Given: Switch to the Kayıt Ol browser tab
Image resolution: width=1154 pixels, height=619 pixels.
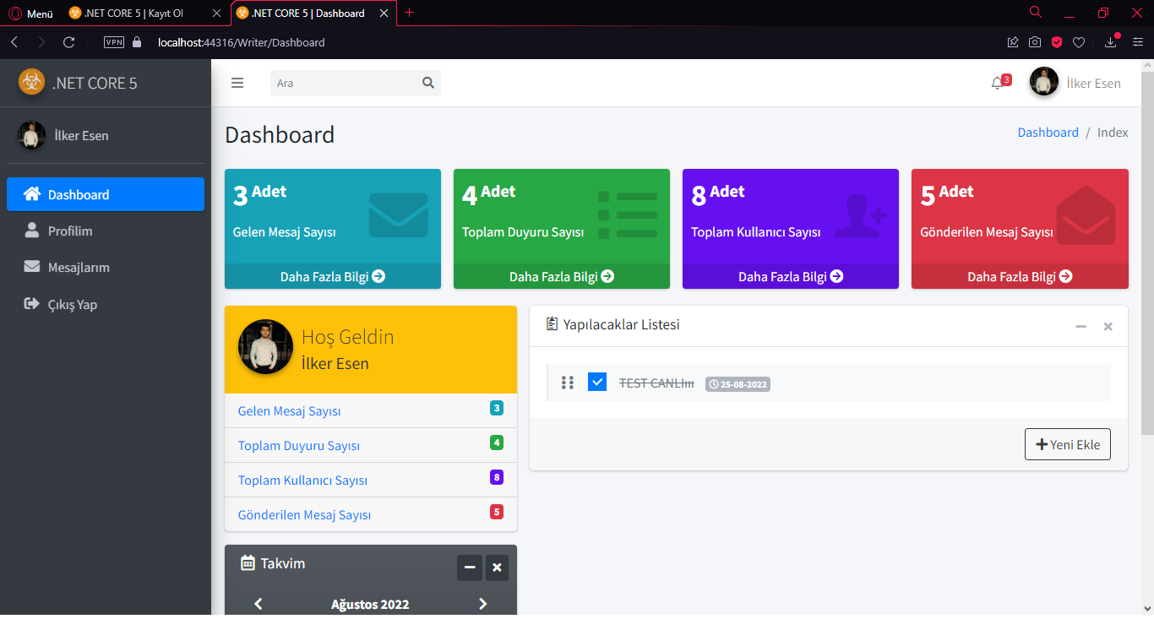Looking at the screenshot, I should click(133, 14).
